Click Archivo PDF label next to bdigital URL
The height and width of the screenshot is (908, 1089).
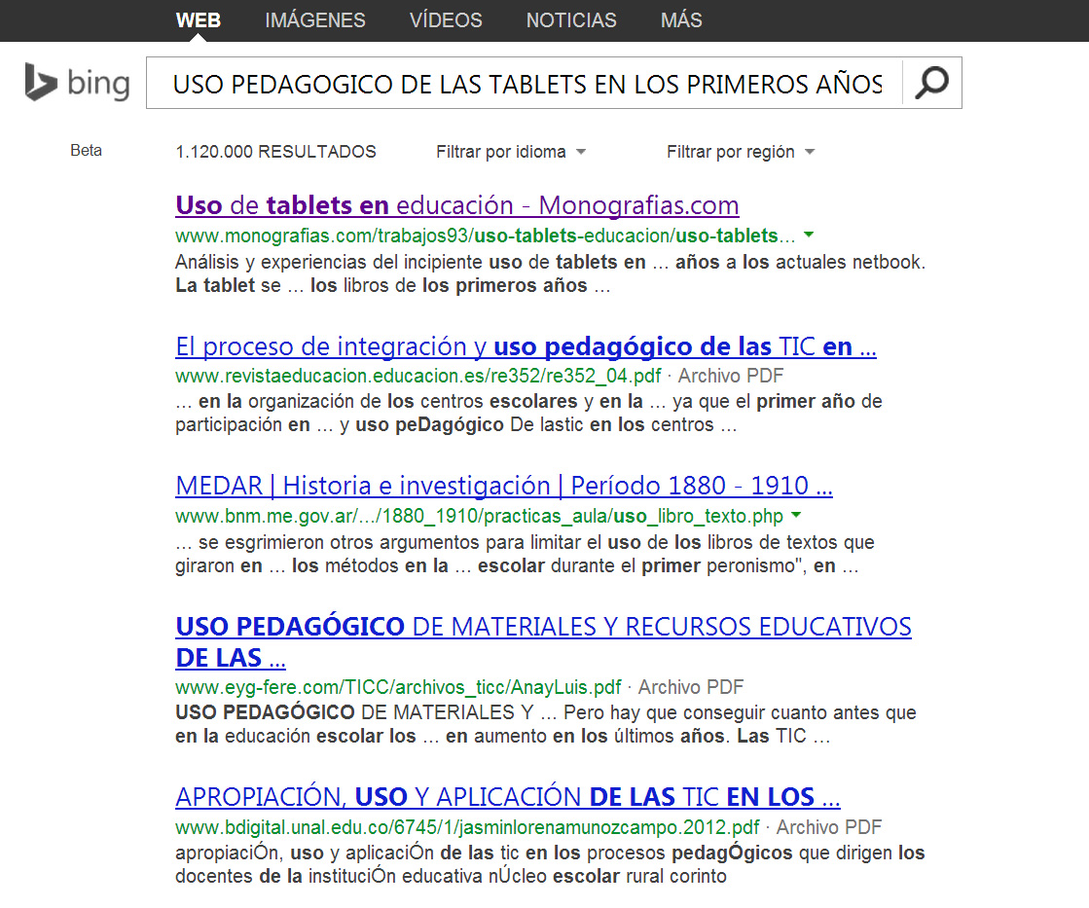[x=829, y=827]
